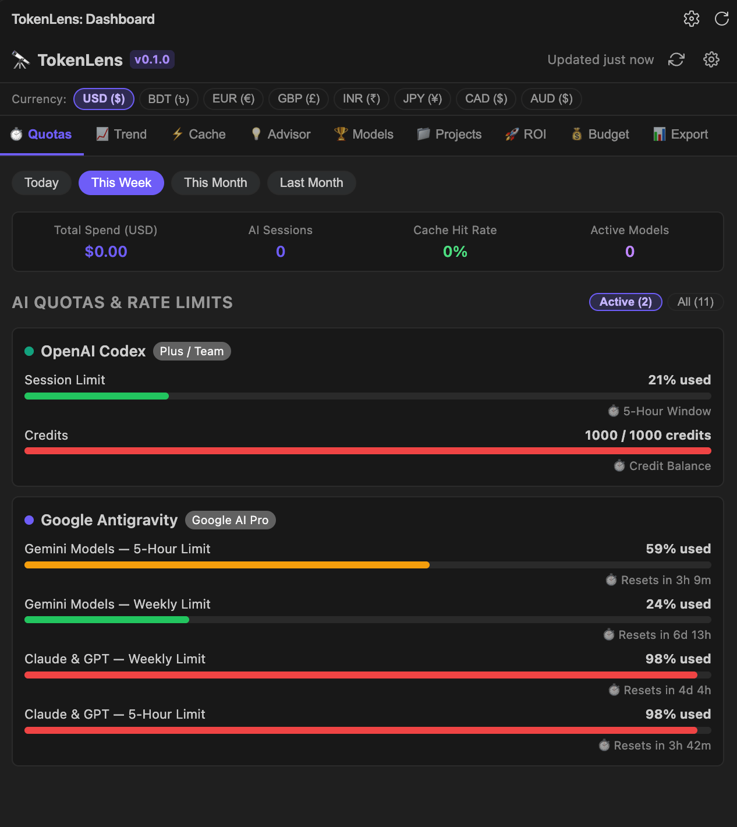Go to the Export tab
Image resolution: width=737 pixels, height=827 pixels.
[x=681, y=135]
